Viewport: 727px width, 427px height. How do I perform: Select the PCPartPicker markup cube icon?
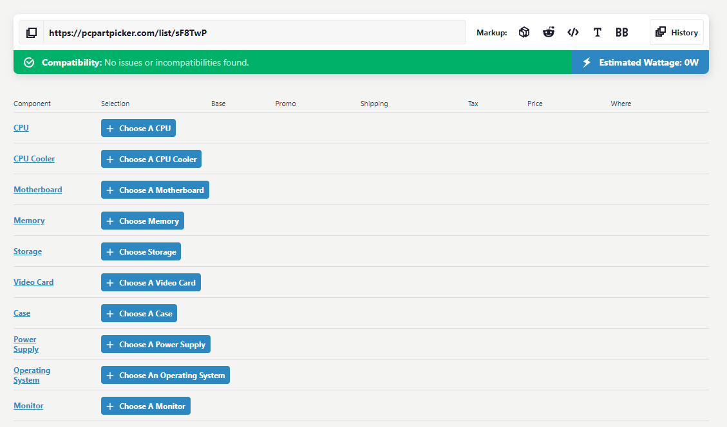tap(524, 32)
